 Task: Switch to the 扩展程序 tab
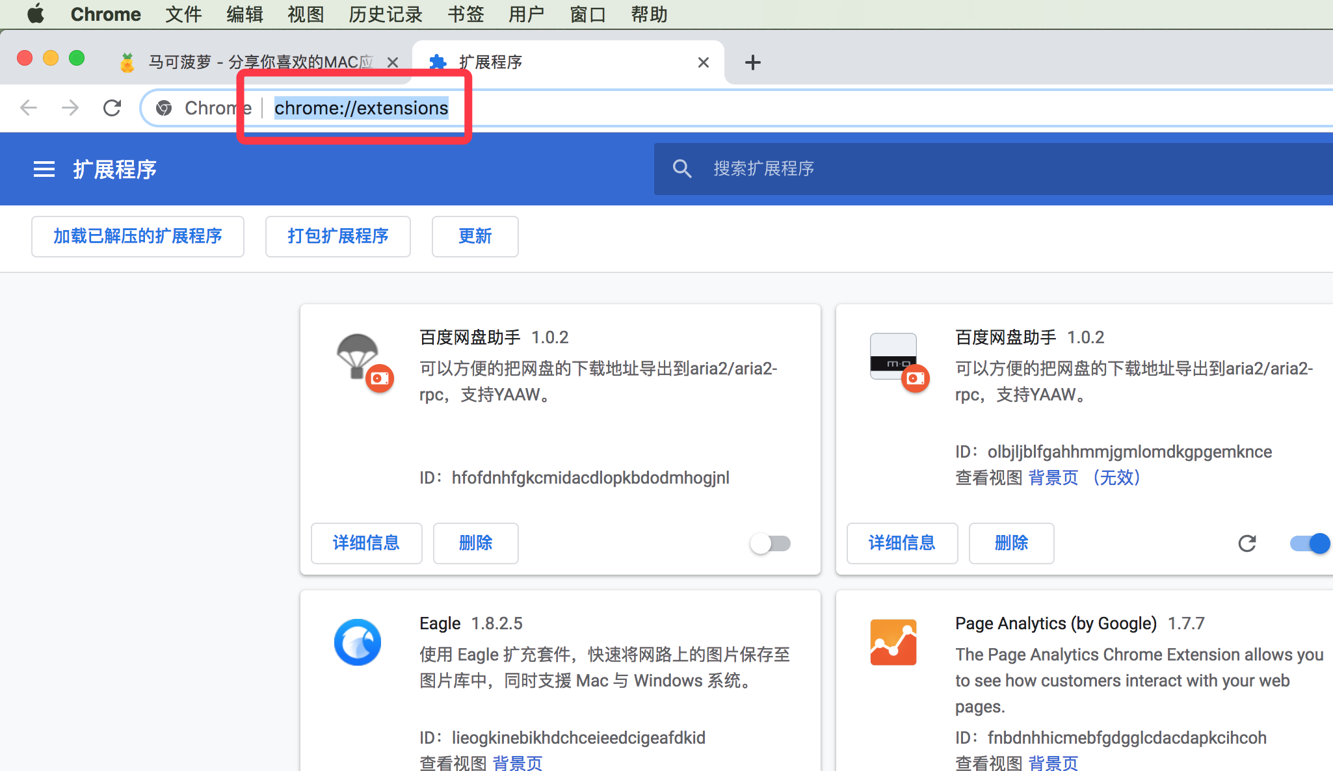click(567, 62)
